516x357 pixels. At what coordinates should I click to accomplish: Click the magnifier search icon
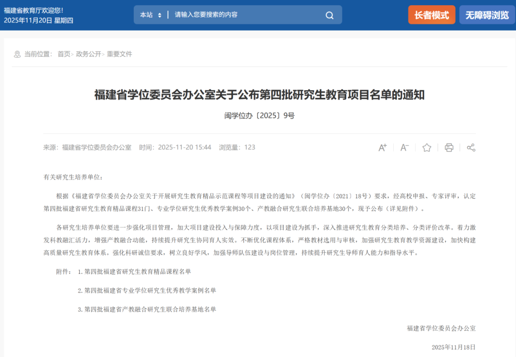pos(330,15)
